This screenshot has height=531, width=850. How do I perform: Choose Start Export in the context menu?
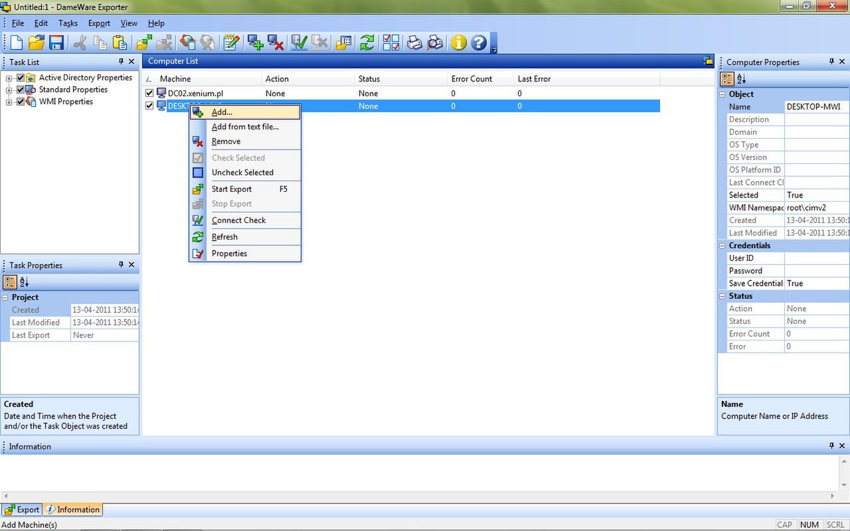[245, 189]
